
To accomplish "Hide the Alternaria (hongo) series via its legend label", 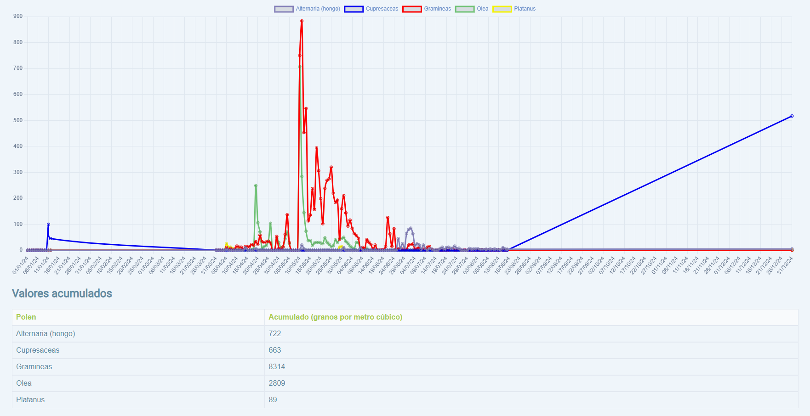I will point(318,9).
